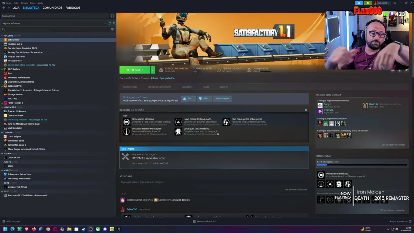Click Pioneirismo Mediano icon in Conquistas panel

click(321, 175)
